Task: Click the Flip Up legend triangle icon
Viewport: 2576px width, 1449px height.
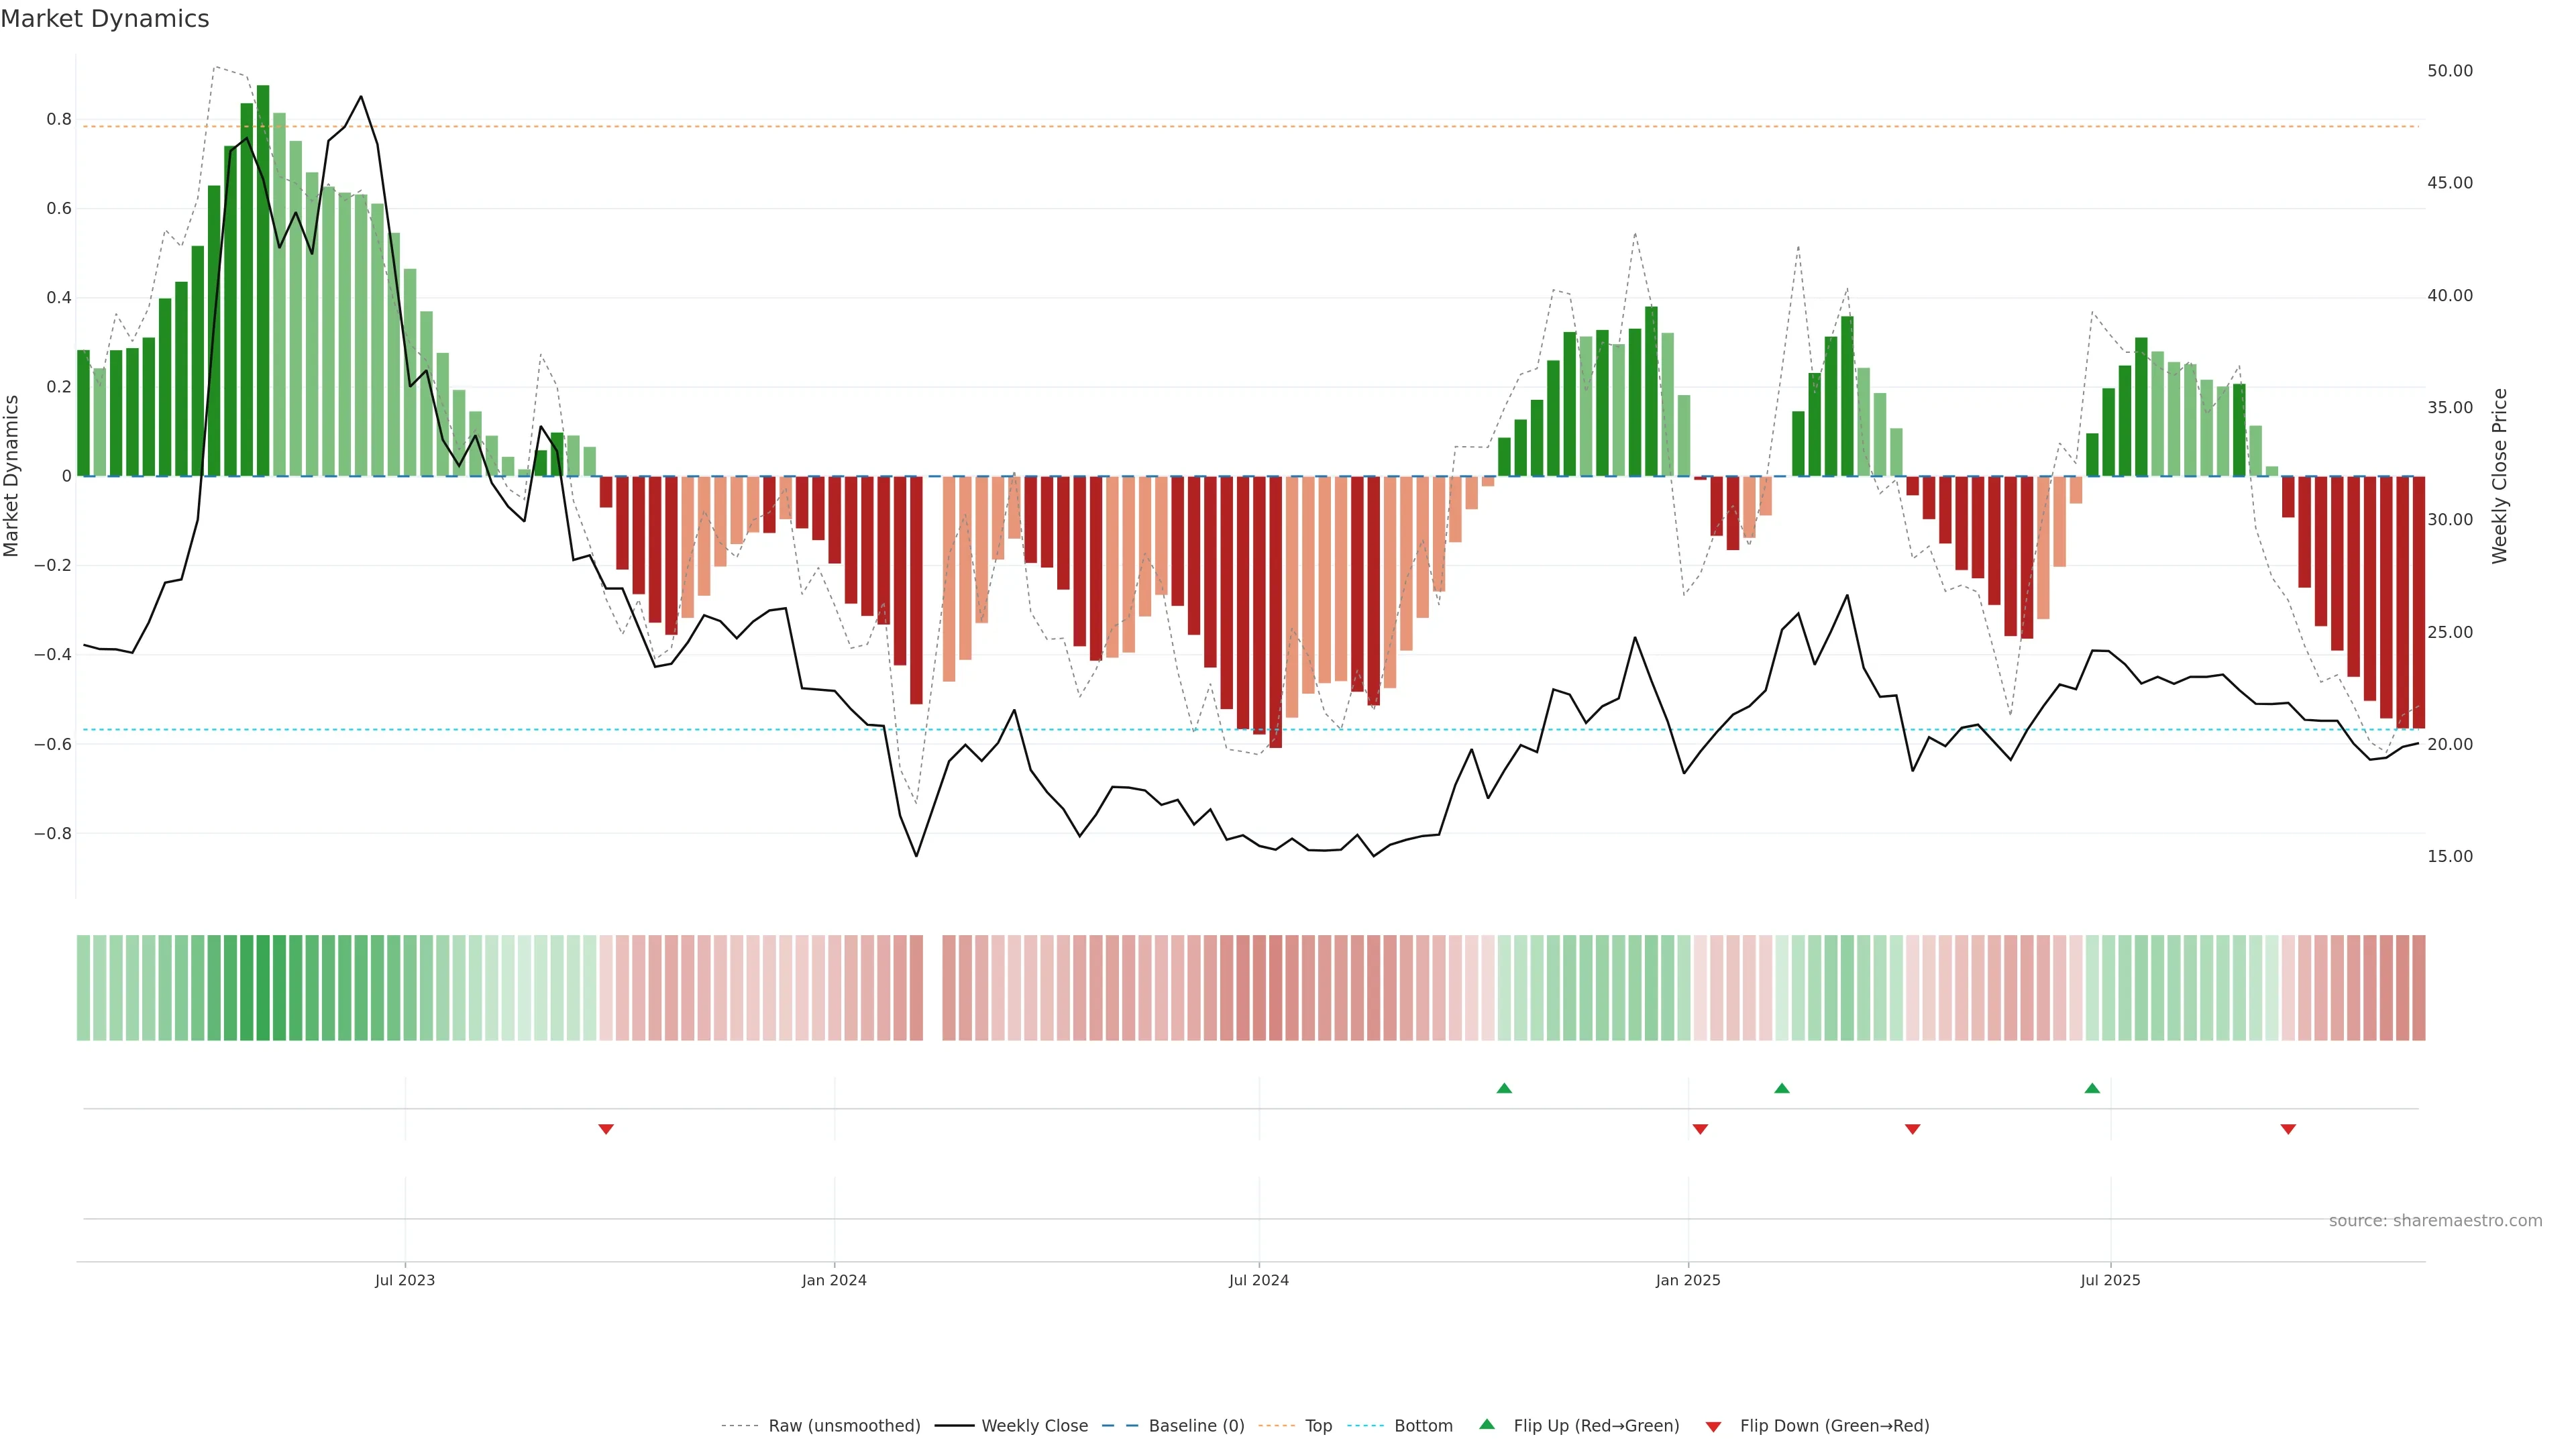Action: (1487, 1424)
